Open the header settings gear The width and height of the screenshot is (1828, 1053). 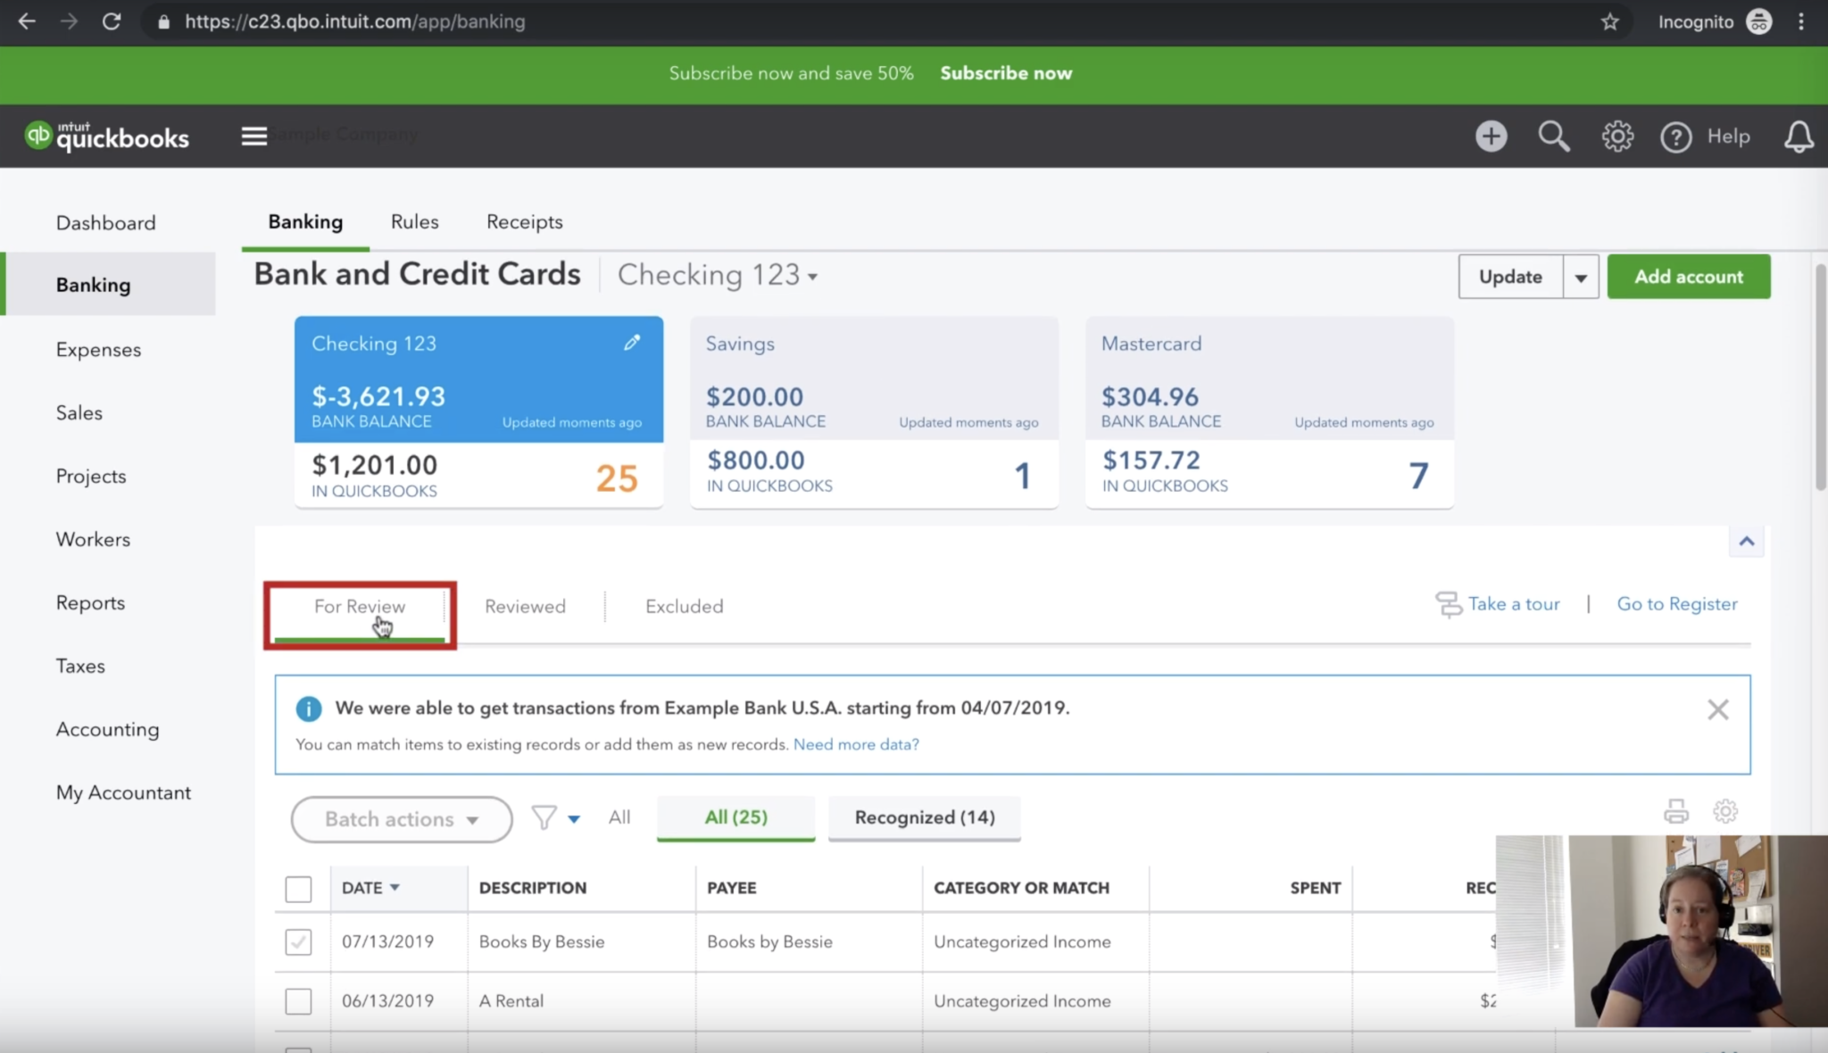pos(1616,136)
